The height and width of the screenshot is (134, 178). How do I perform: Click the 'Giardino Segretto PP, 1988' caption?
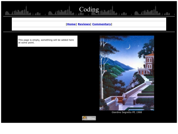pyautogui.click(x=127, y=112)
